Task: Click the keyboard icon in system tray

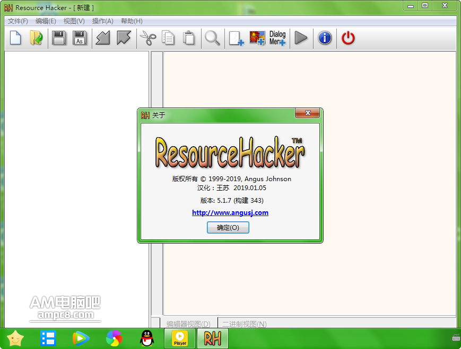Action: coord(456,337)
